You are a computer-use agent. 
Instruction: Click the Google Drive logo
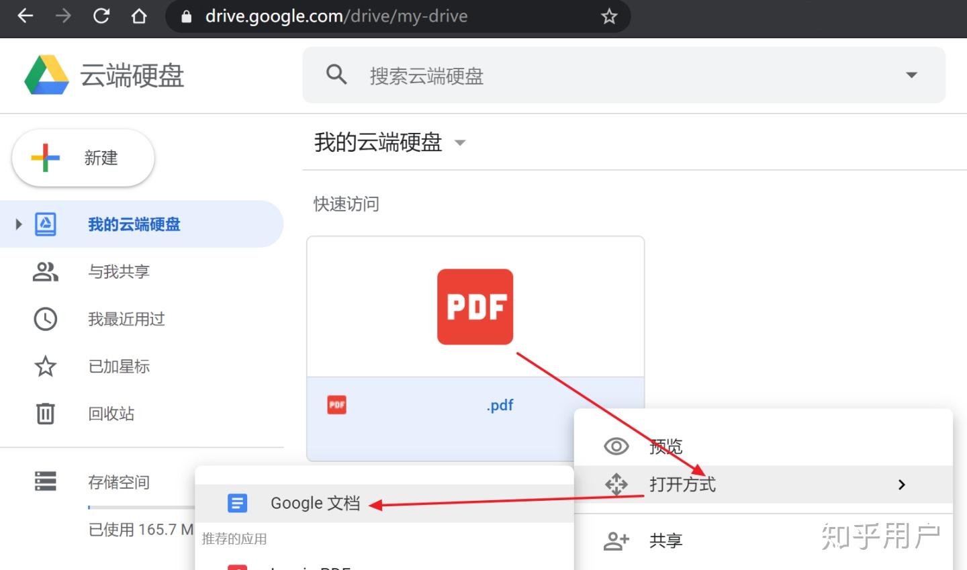46,75
